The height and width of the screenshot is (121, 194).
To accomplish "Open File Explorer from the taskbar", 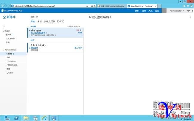I will [x=26, y=118].
